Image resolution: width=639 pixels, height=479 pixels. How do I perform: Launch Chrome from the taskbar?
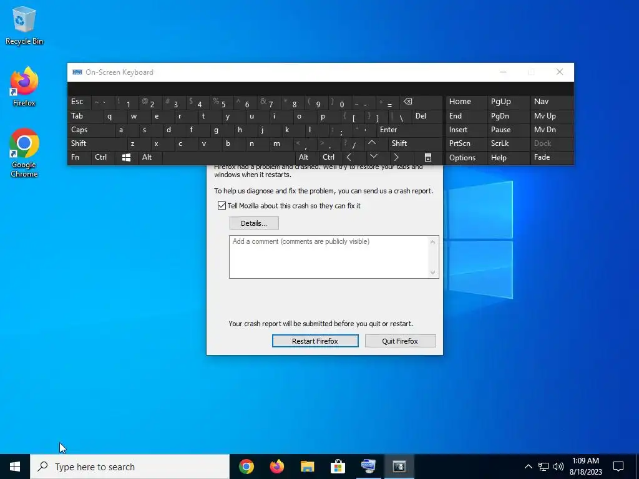pos(246,467)
